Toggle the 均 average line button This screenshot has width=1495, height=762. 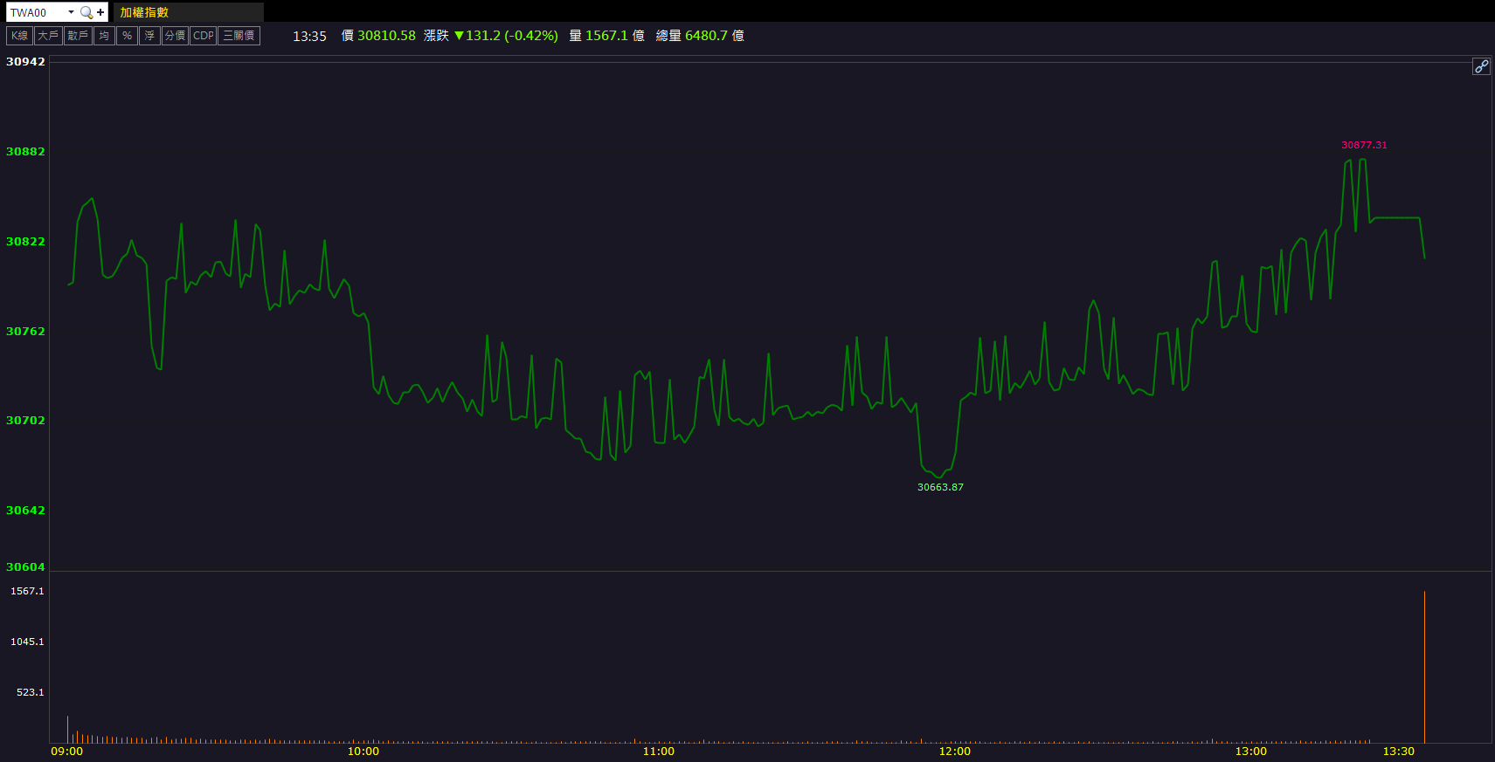tap(104, 36)
